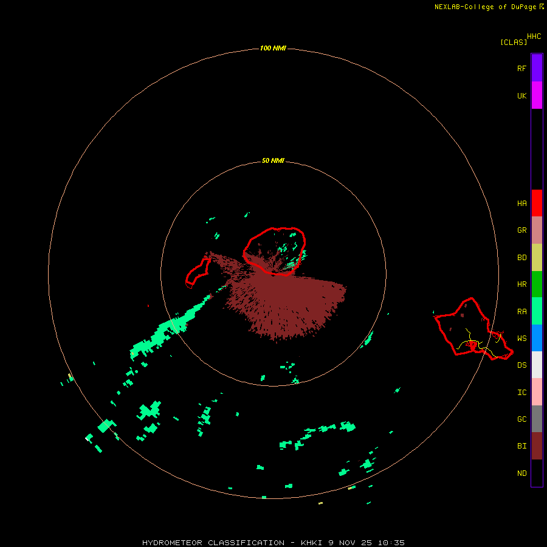Click the RF purple legend swatch

tap(537, 68)
